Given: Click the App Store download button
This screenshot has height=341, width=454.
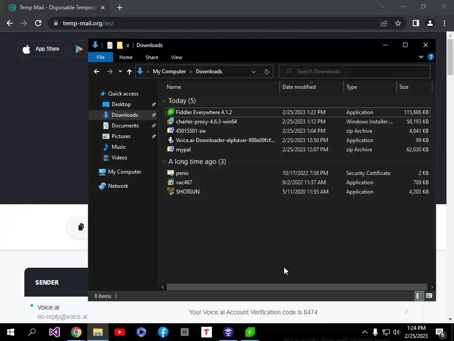Looking at the screenshot, I should (42, 49).
